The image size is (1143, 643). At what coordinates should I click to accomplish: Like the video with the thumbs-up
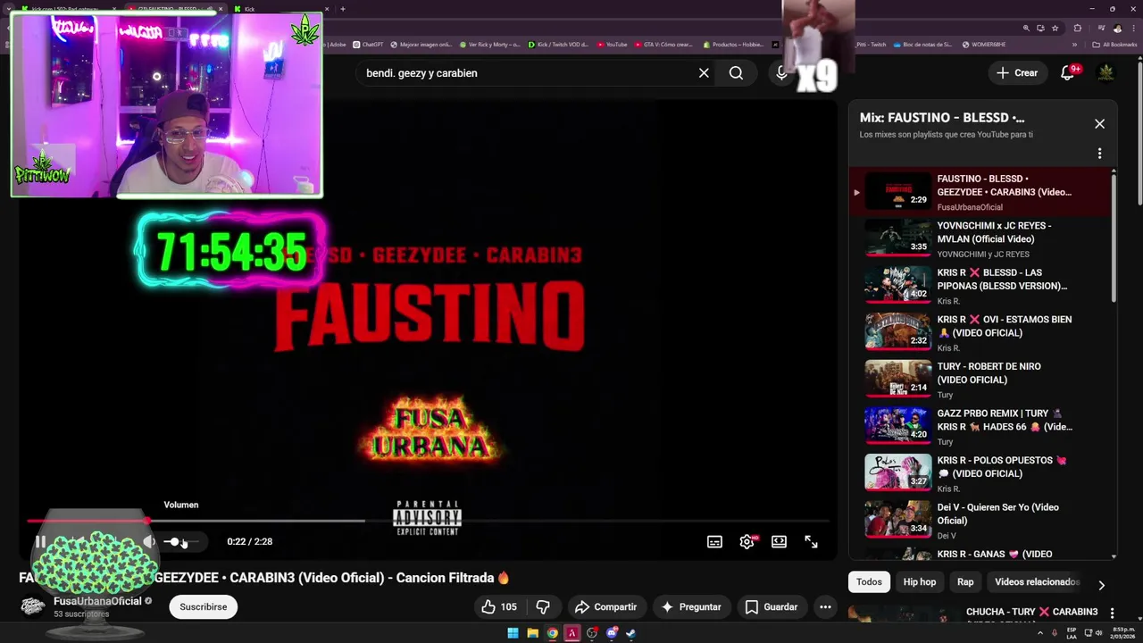click(498, 607)
